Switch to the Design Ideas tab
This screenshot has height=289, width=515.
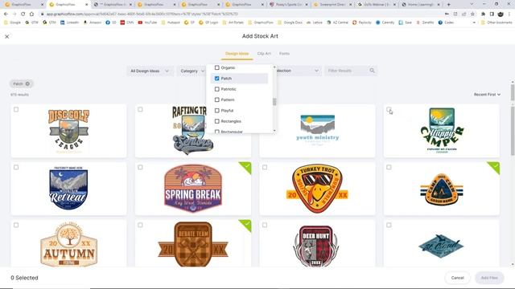point(237,54)
